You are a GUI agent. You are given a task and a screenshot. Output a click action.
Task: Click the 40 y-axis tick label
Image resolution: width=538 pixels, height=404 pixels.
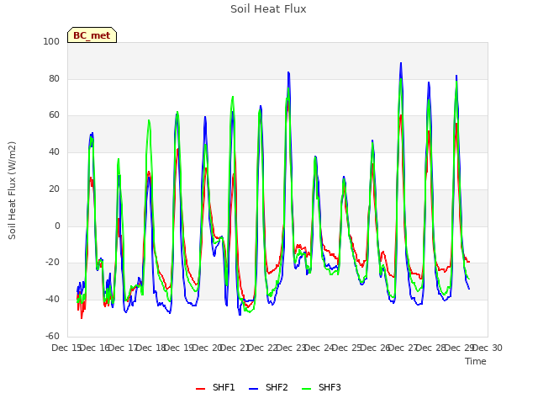pyautogui.click(x=54, y=151)
